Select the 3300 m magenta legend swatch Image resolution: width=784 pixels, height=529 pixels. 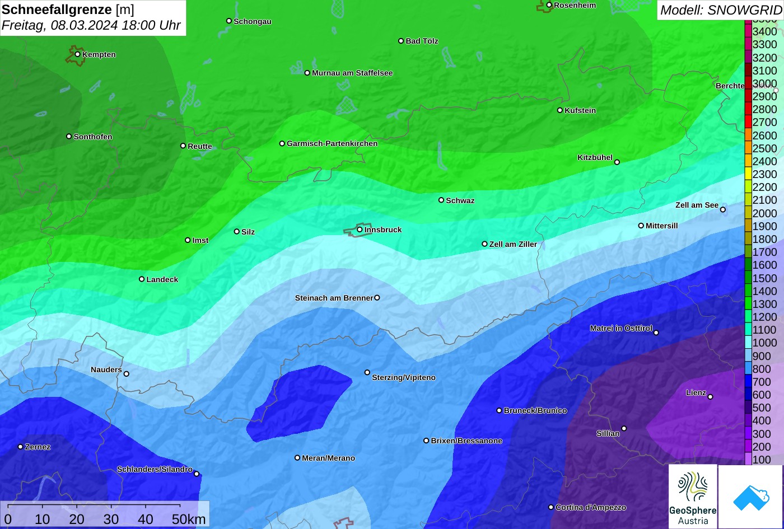[x=748, y=44]
